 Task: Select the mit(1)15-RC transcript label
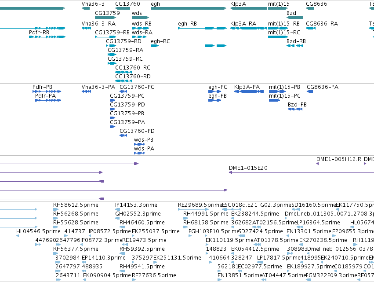coord(284,33)
